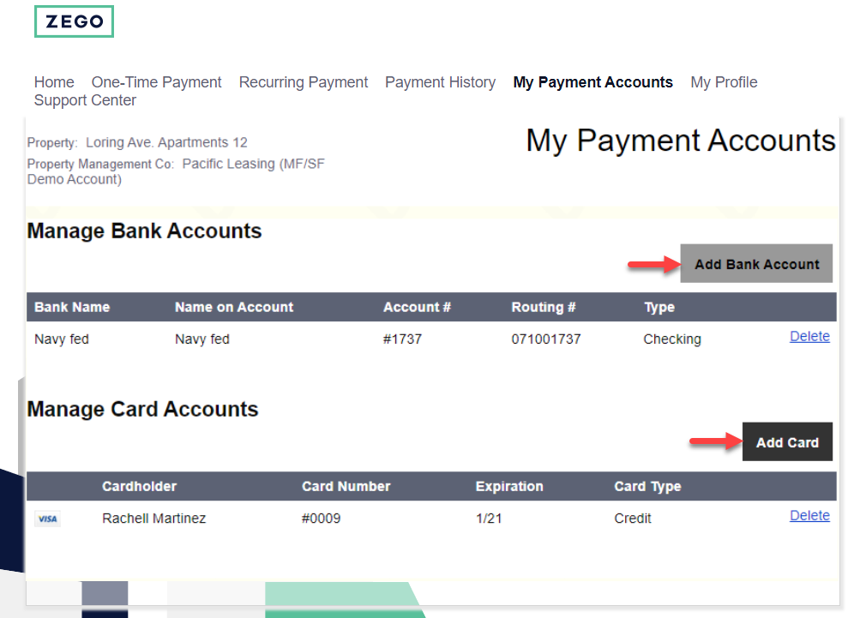Click the Card Number column header
The height and width of the screenshot is (618, 854).
(x=346, y=486)
